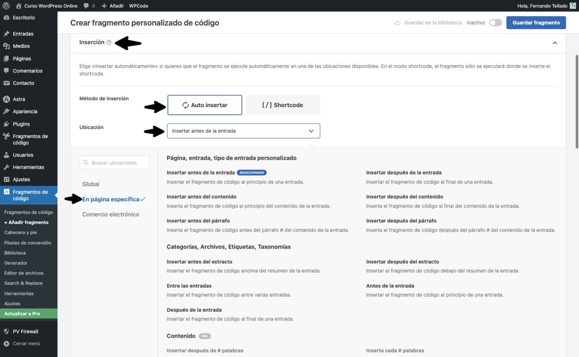Choose Insertar antes de la entrada option
Image resolution: width=579 pixels, height=357 pixels.
(x=201, y=173)
